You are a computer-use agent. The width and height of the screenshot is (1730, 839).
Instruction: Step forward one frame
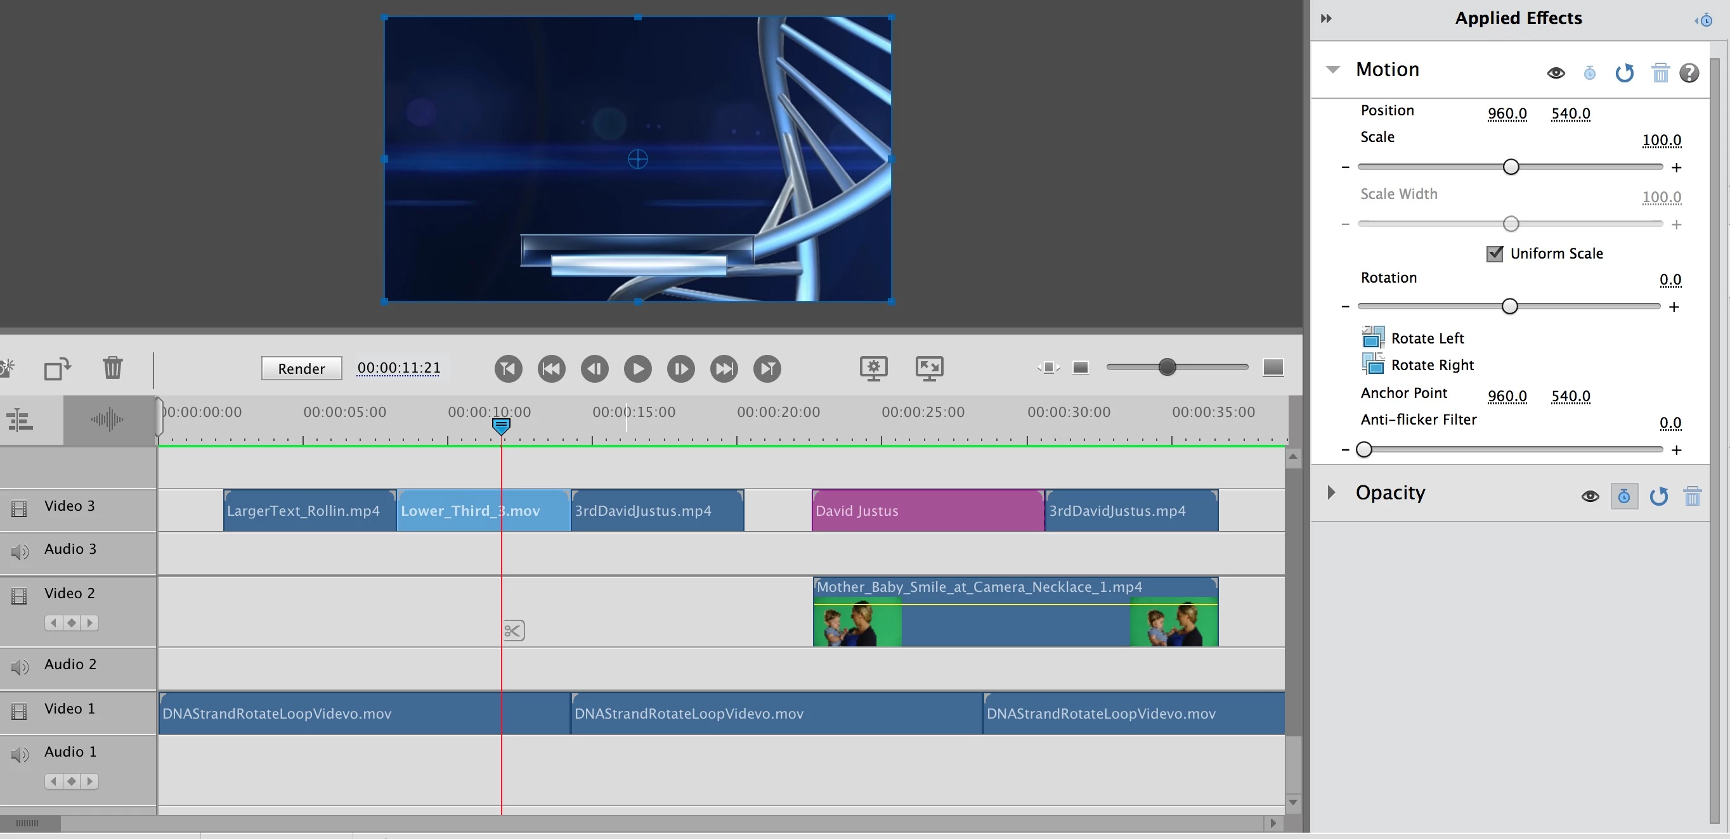pyautogui.click(x=680, y=369)
